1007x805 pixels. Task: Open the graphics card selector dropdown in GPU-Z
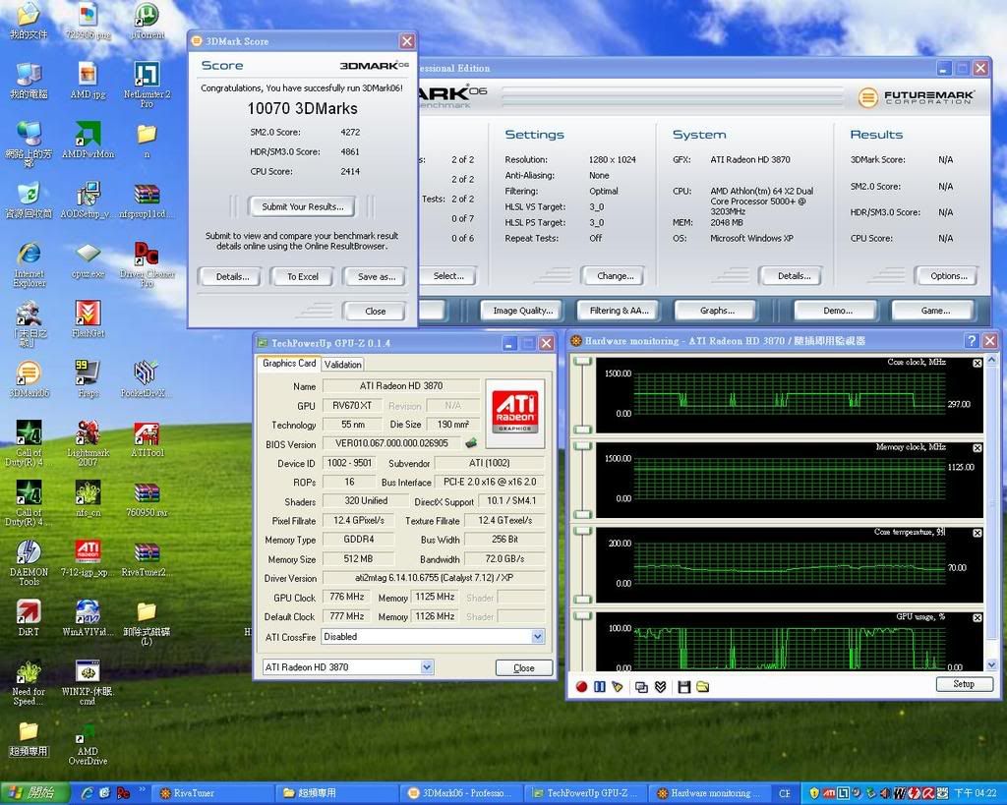tap(427, 667)
